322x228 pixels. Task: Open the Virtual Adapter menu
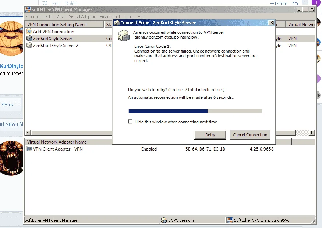[x=82, y=17]
